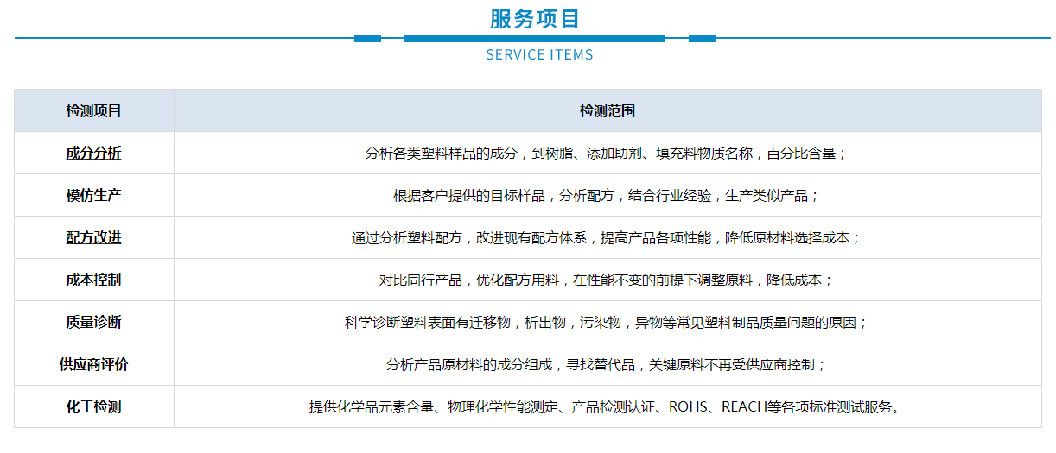
Task: Select the 质量诊断 row label
Action: [x=94, y=322]
